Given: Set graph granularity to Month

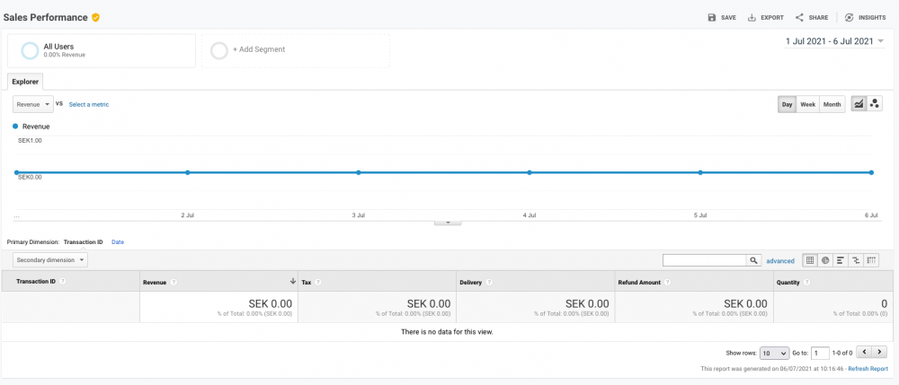Looking at the screenshot, I should coord(832,104).
